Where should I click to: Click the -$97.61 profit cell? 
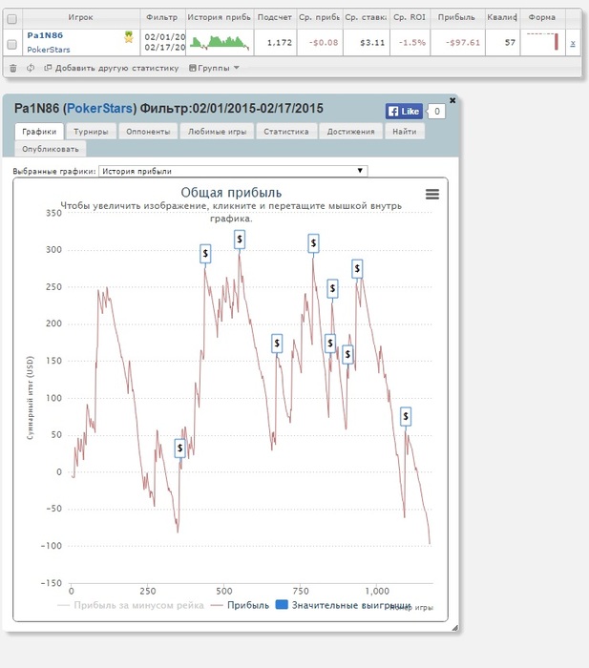[x=457, y=43]
